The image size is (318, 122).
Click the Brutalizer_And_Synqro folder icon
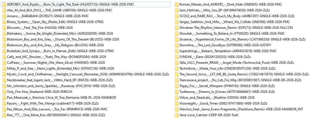click(x=4, y=51)
